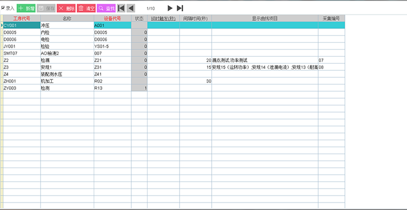Select the CY001 cell
This screenshot has height=210, width=407.
(x=22, y=26)
